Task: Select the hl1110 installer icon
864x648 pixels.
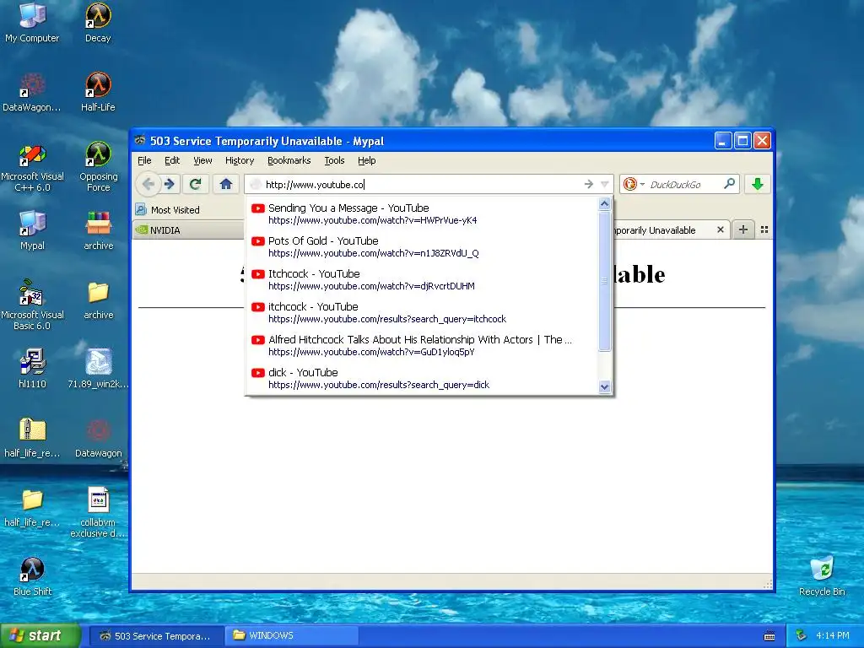Action: pyautogui.click(x=32, y=370)
